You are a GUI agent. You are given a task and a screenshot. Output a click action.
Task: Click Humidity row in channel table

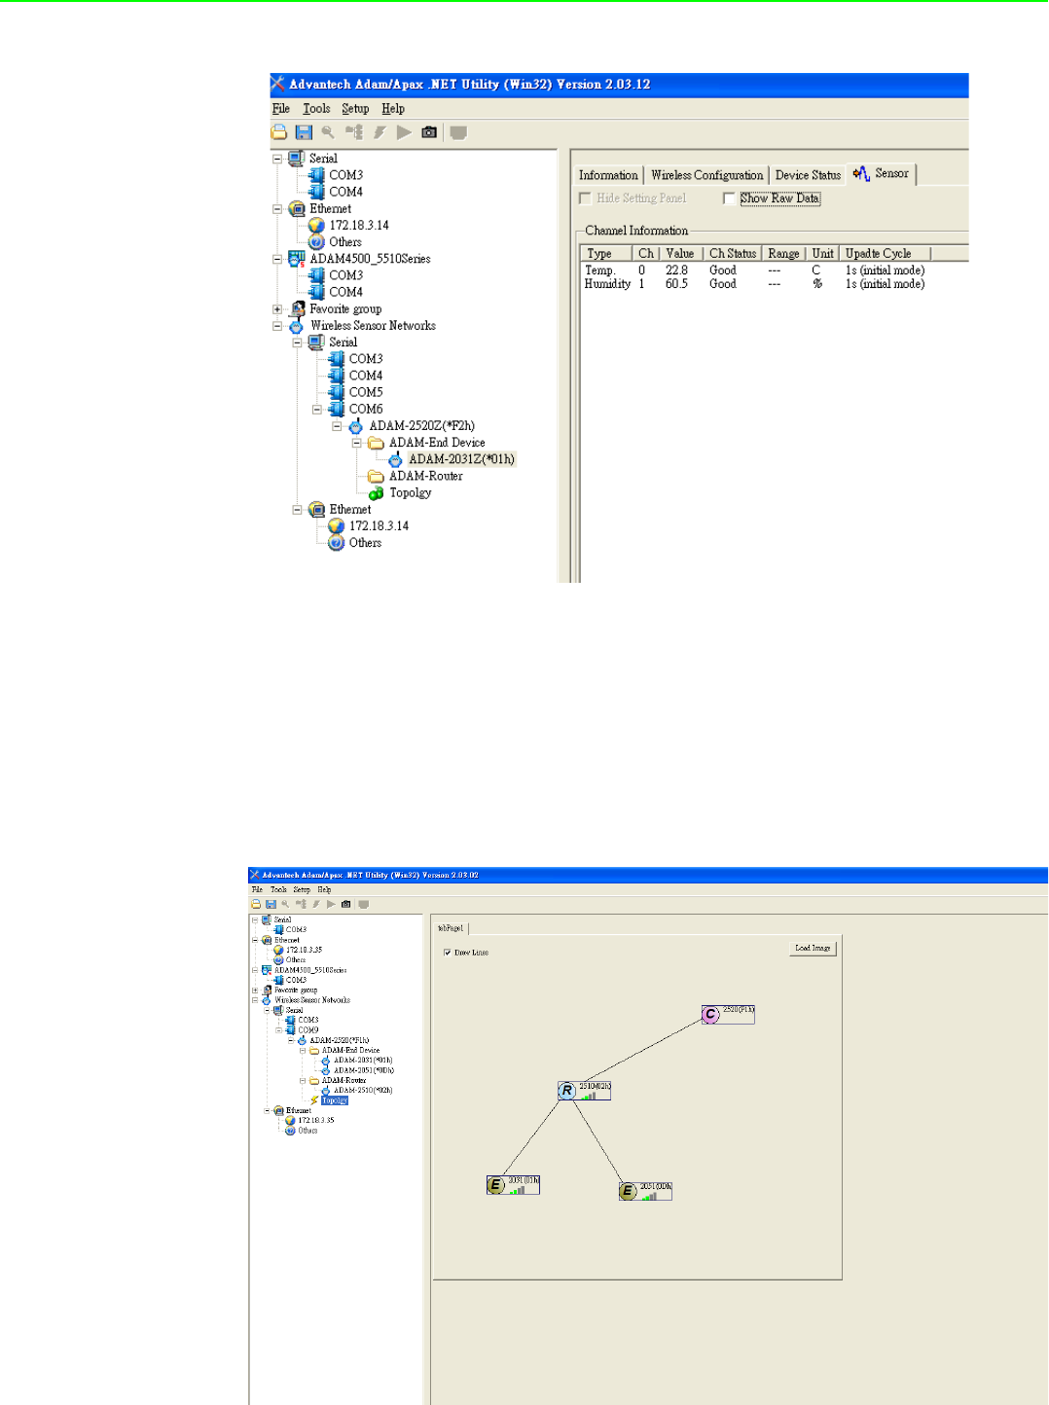[x=754, y=284]
